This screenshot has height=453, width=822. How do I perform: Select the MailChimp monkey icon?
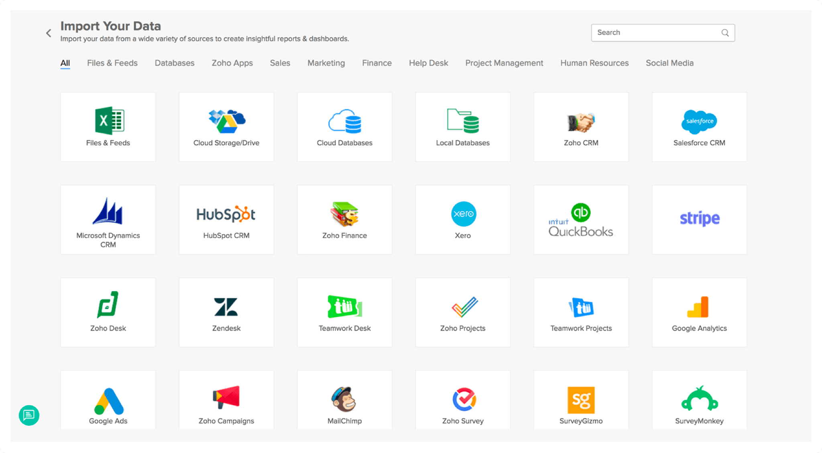tap(344, 399)
